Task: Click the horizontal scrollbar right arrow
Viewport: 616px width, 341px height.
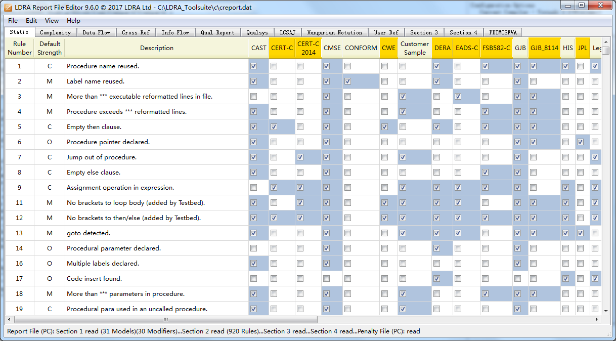Action: 597,320
